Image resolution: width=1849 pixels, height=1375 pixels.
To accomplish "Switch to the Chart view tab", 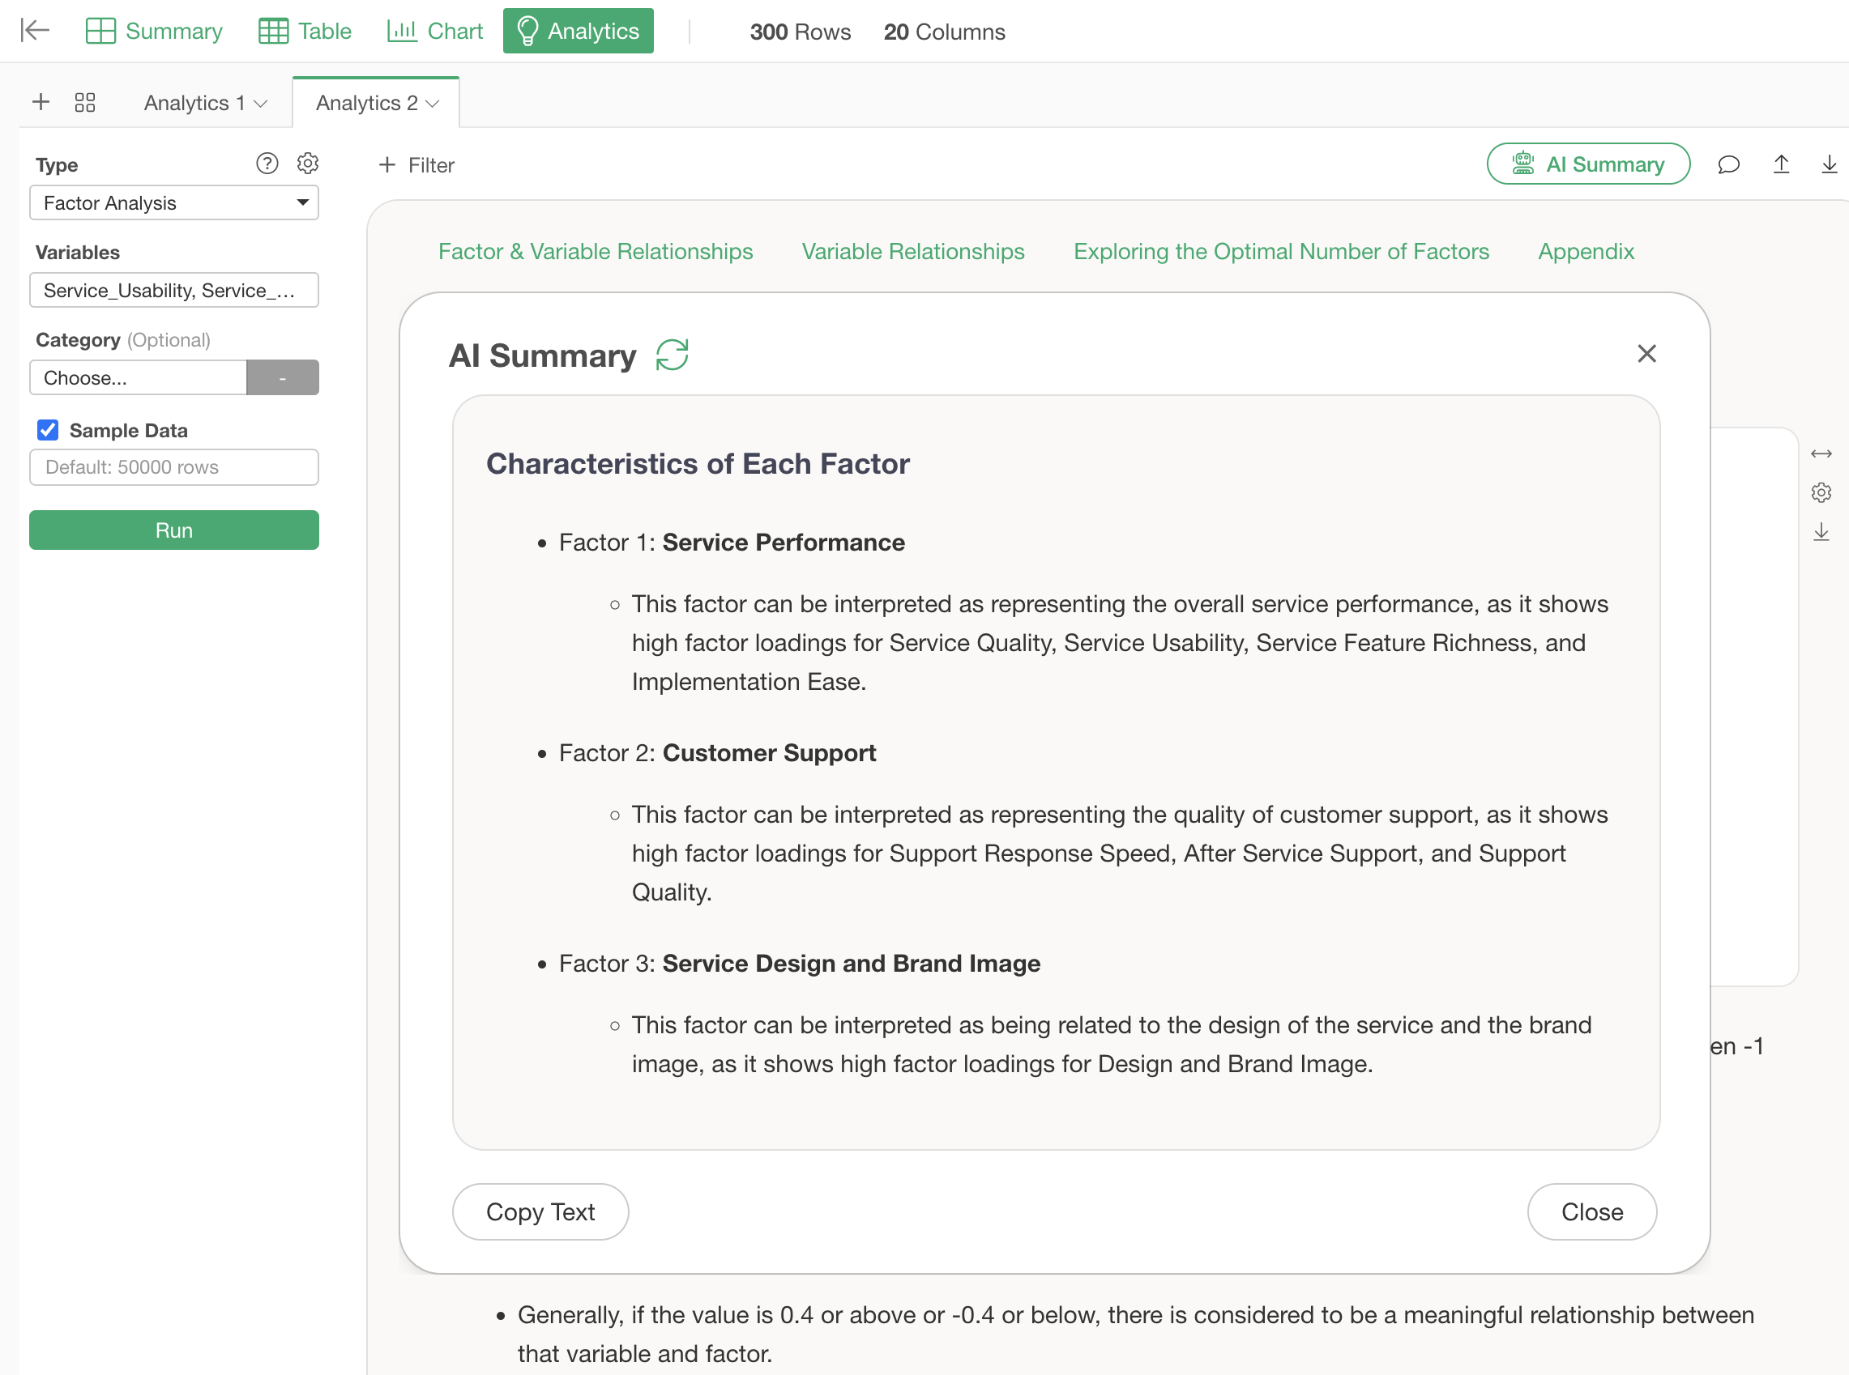I will [435, 31].
